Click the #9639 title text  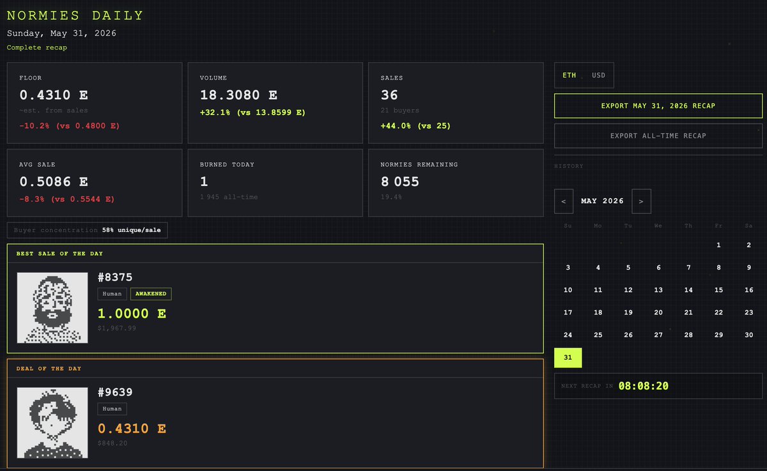(115, 392)
